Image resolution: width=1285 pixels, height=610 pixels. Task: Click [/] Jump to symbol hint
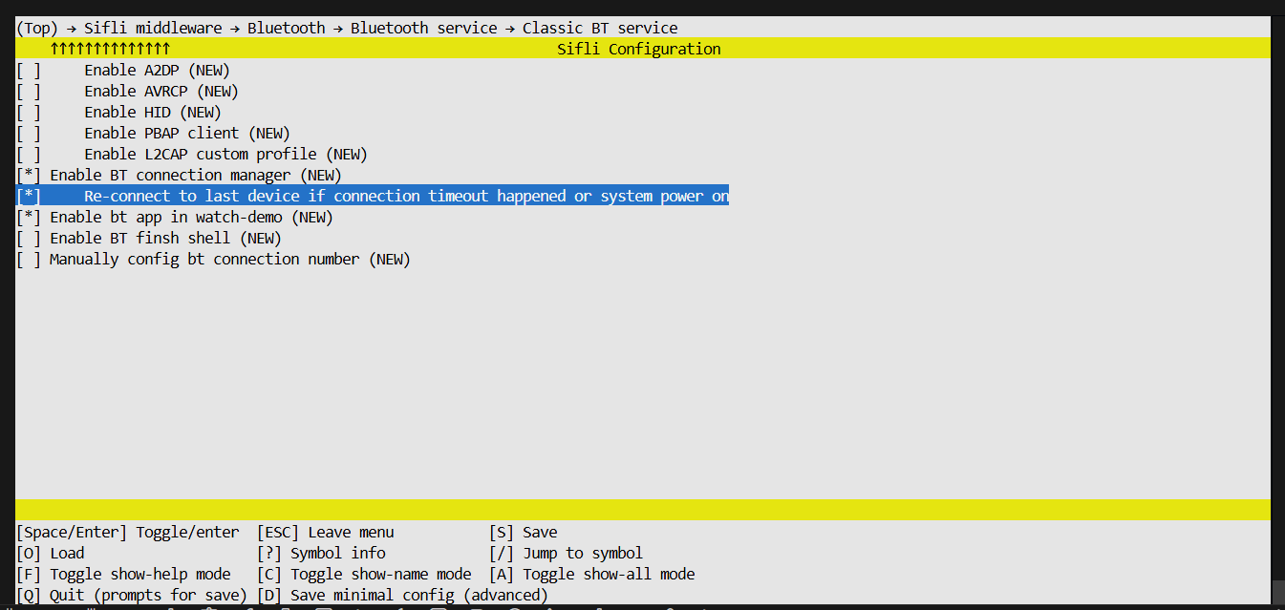tap(566, 553)
